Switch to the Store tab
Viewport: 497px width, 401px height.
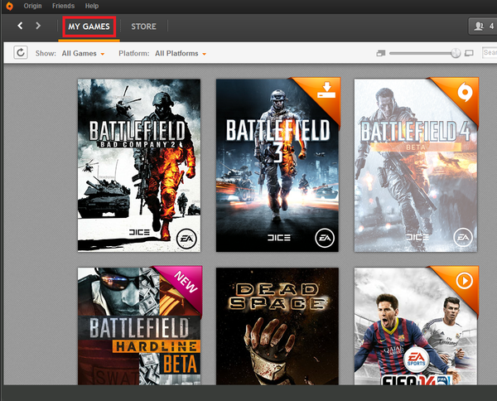pyautogui.click(x=144, y=27)
